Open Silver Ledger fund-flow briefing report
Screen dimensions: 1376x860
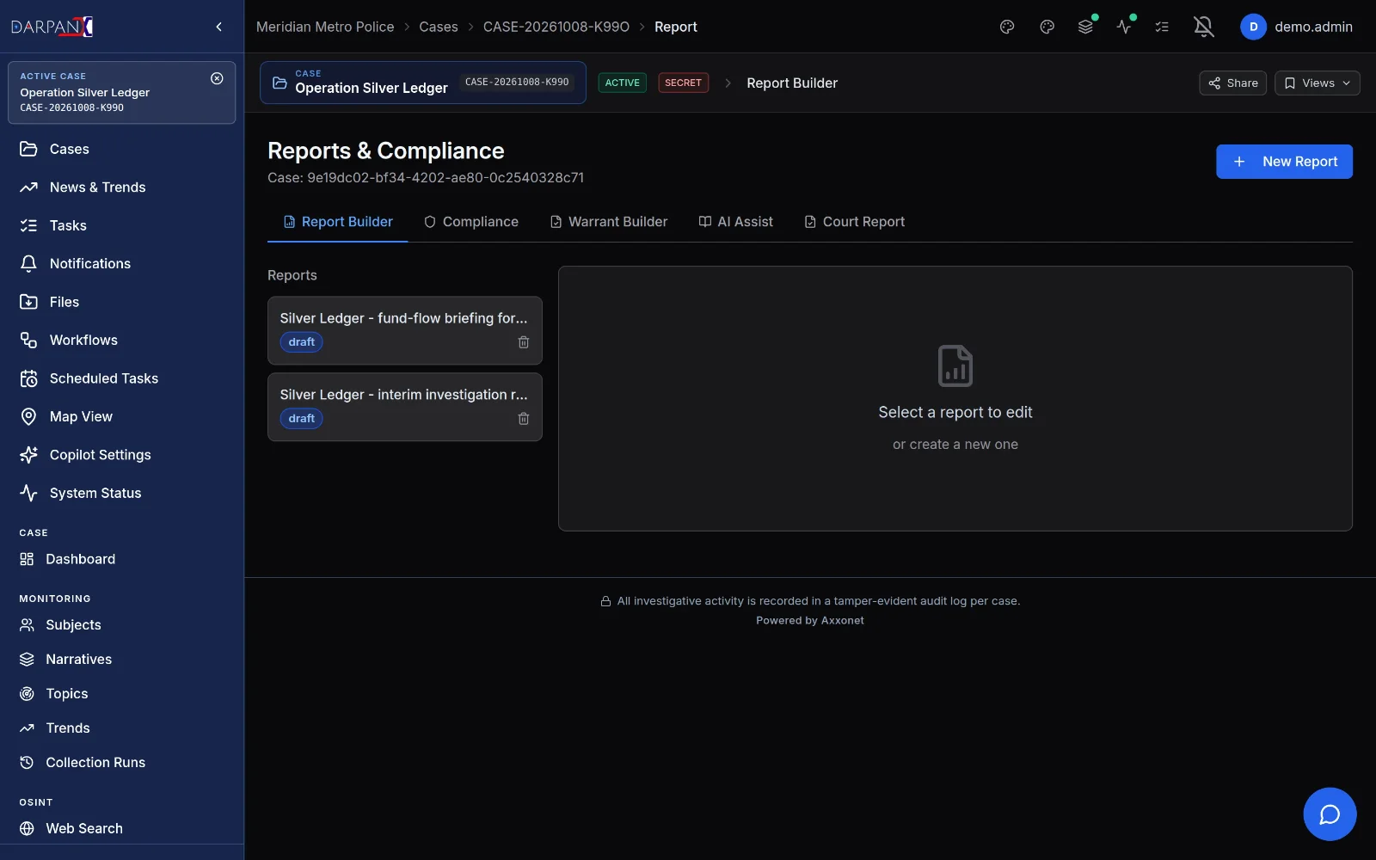[405, 330]
